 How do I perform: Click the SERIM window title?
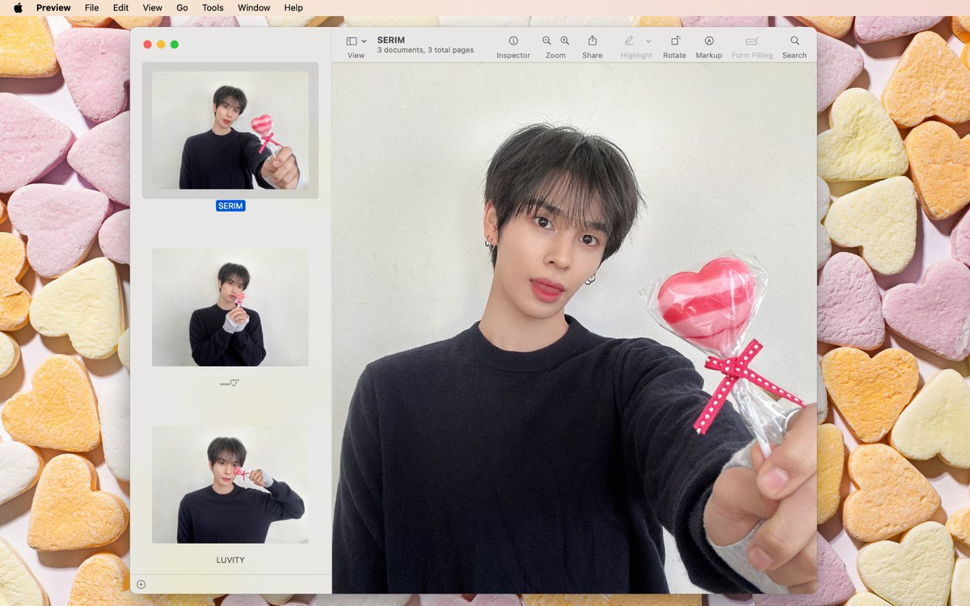coord(391,40)
